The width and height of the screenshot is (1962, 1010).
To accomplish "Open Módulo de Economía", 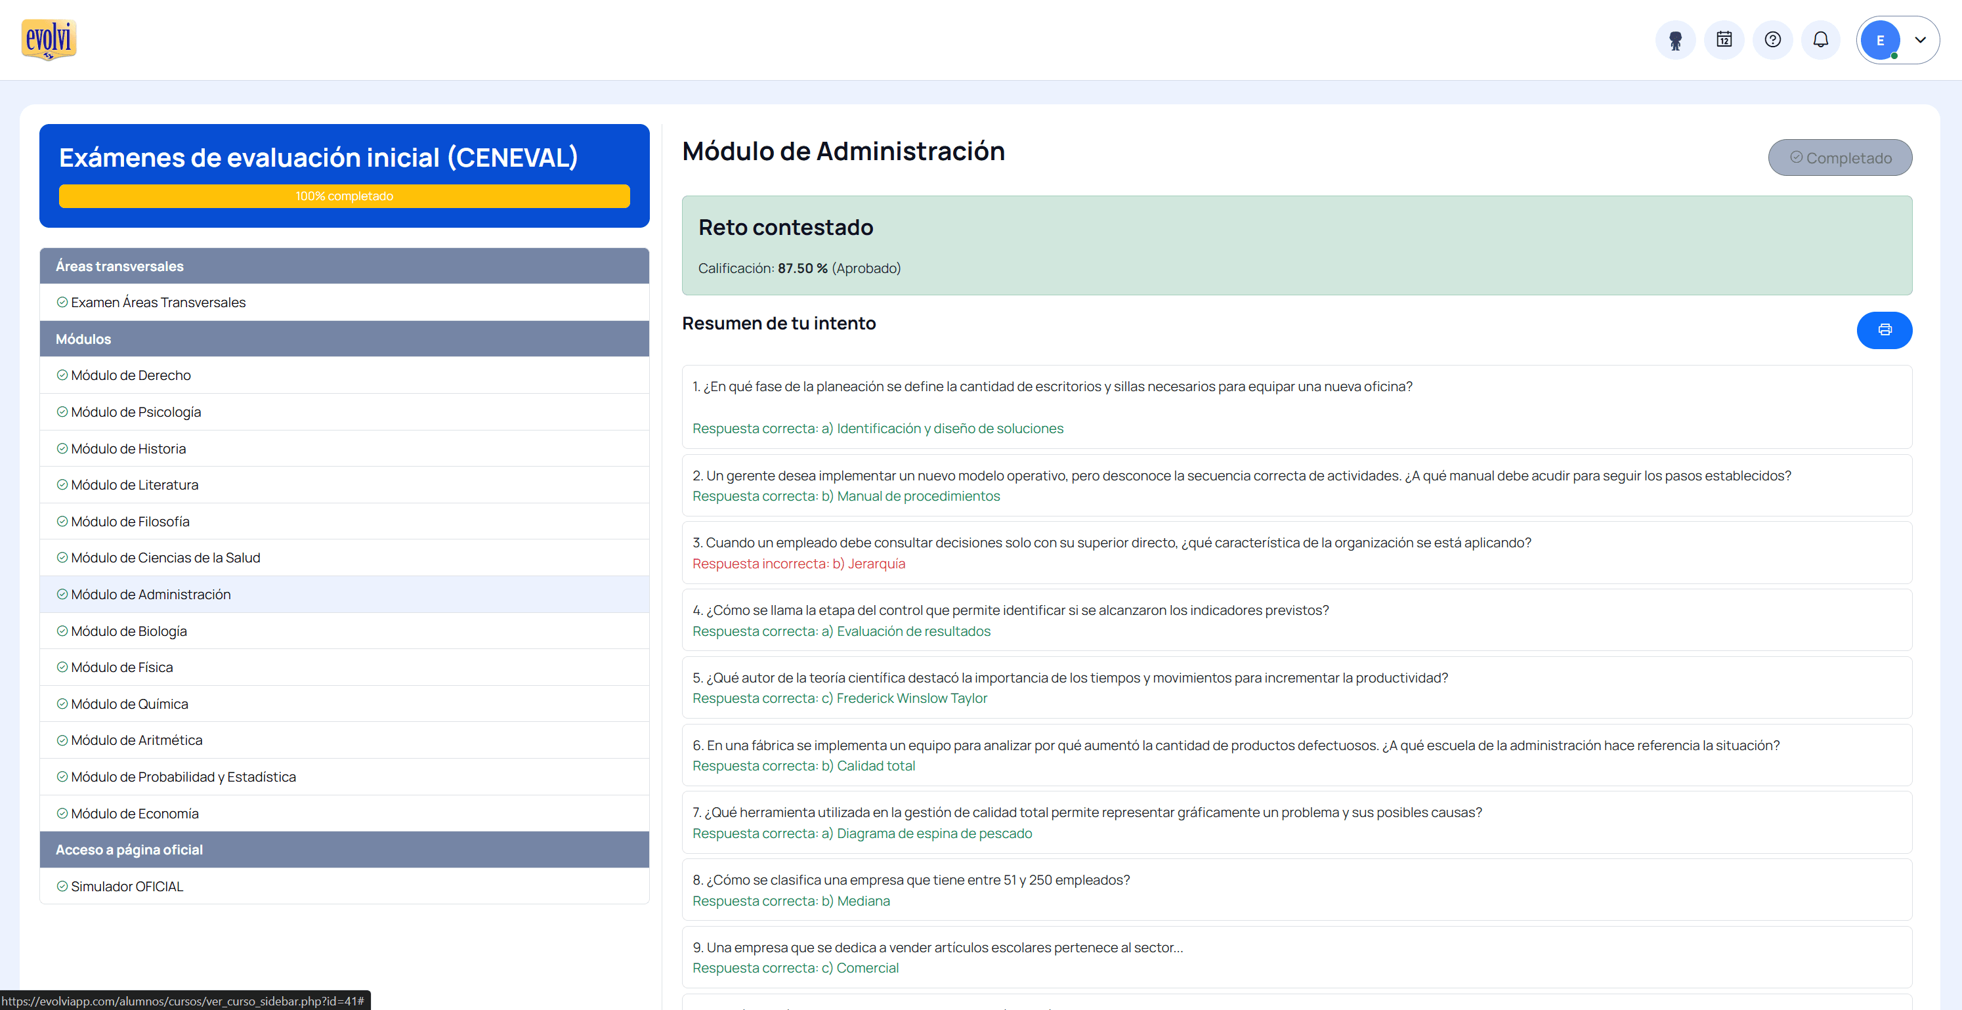I will pos(344,814).
